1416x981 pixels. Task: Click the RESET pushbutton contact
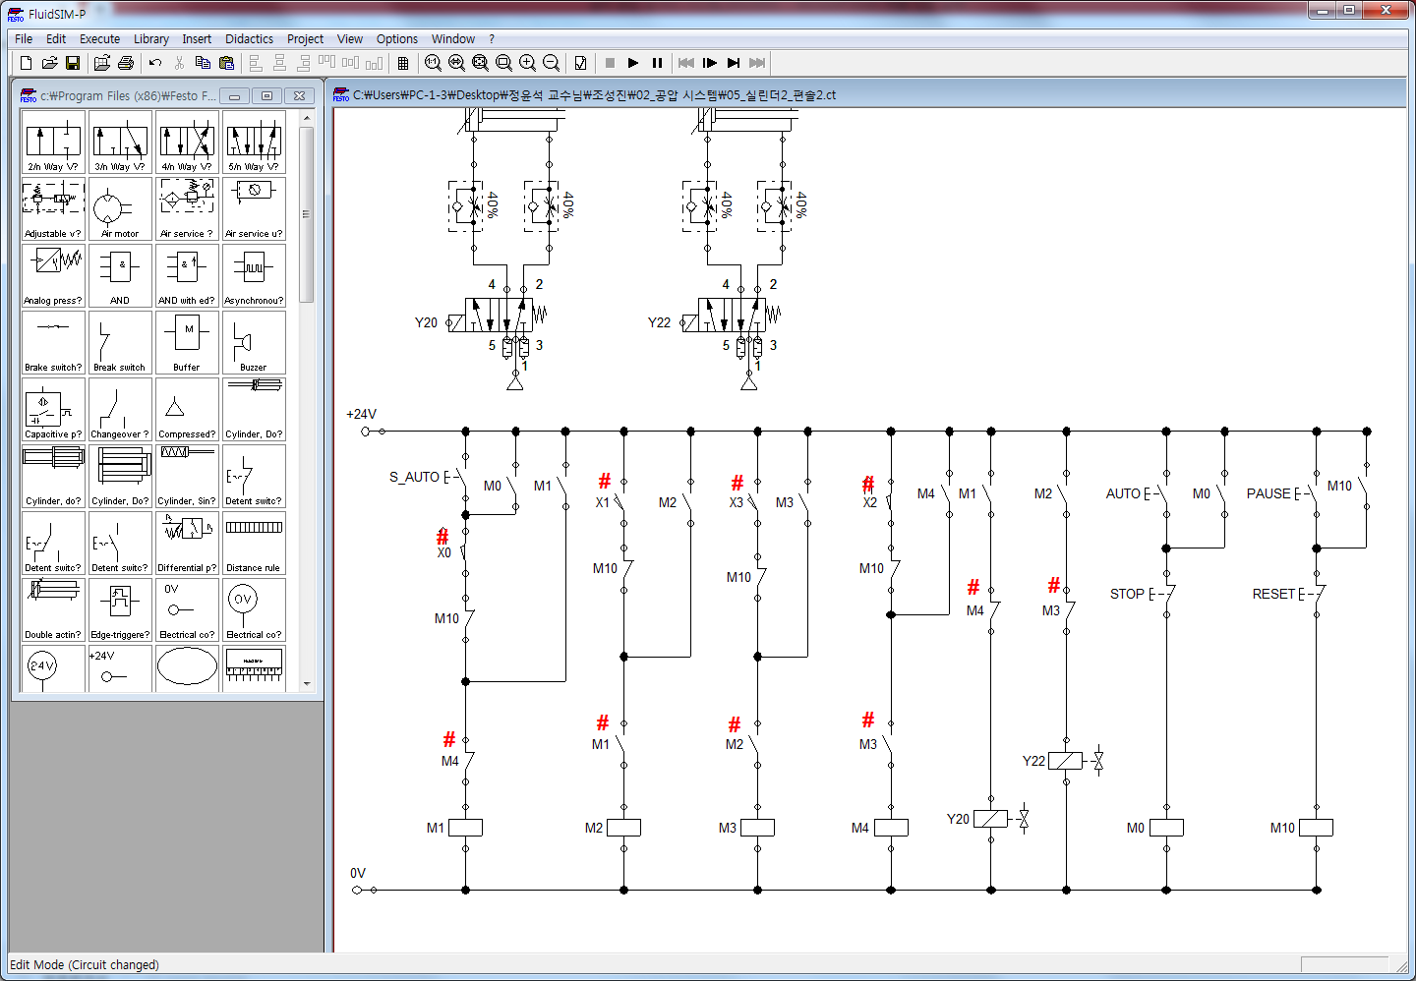click(x=1312, y=594)
